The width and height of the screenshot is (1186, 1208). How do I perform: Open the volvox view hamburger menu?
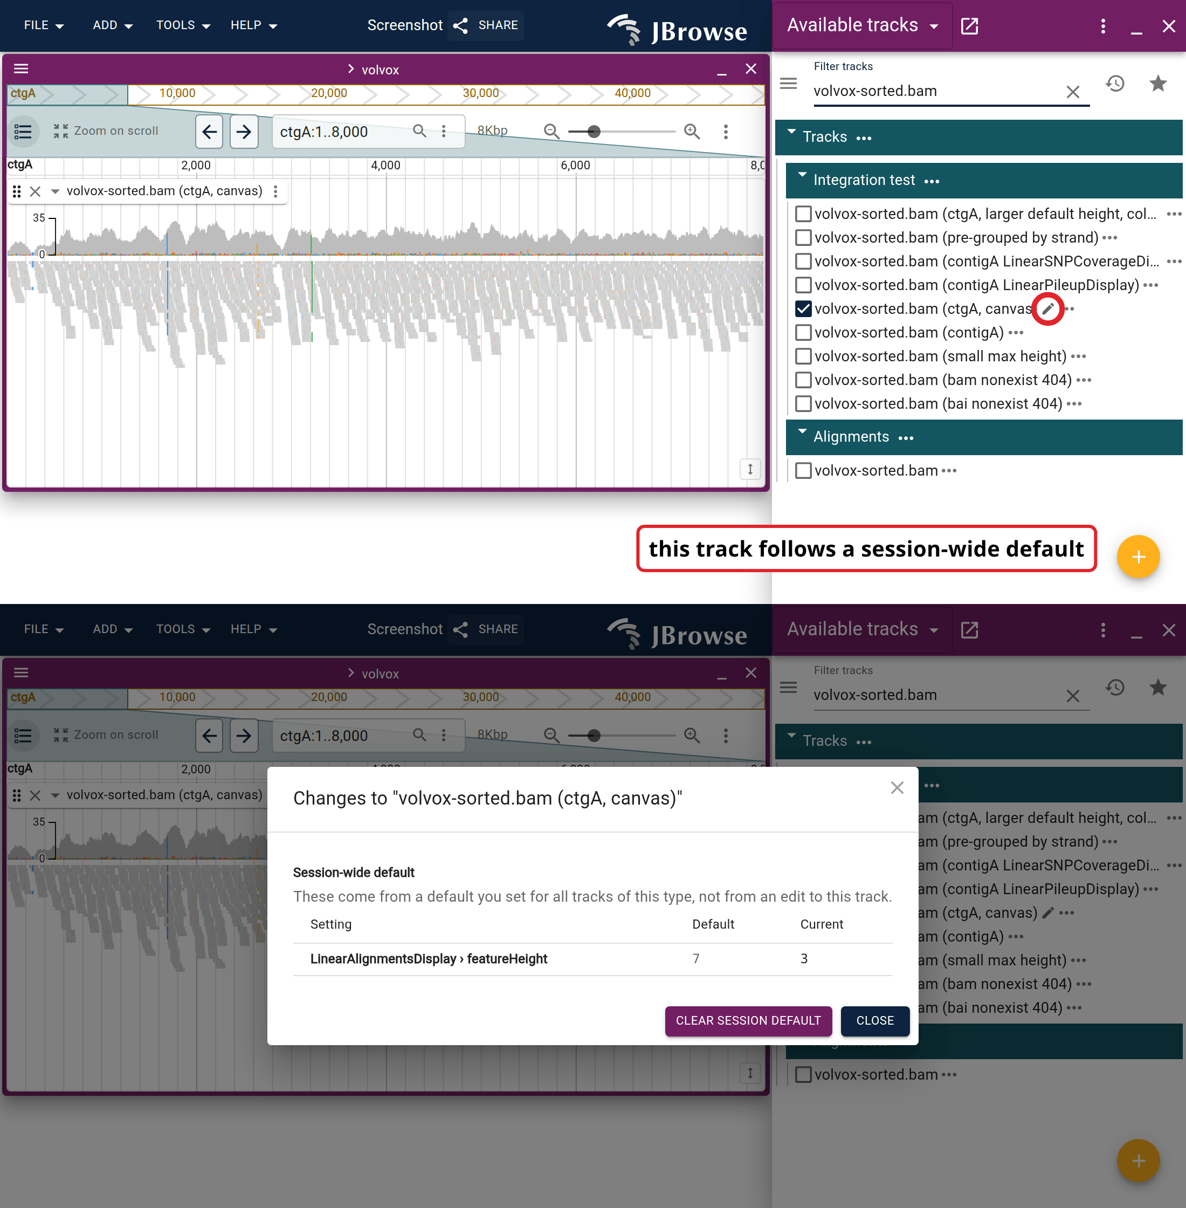pos(21,68)
